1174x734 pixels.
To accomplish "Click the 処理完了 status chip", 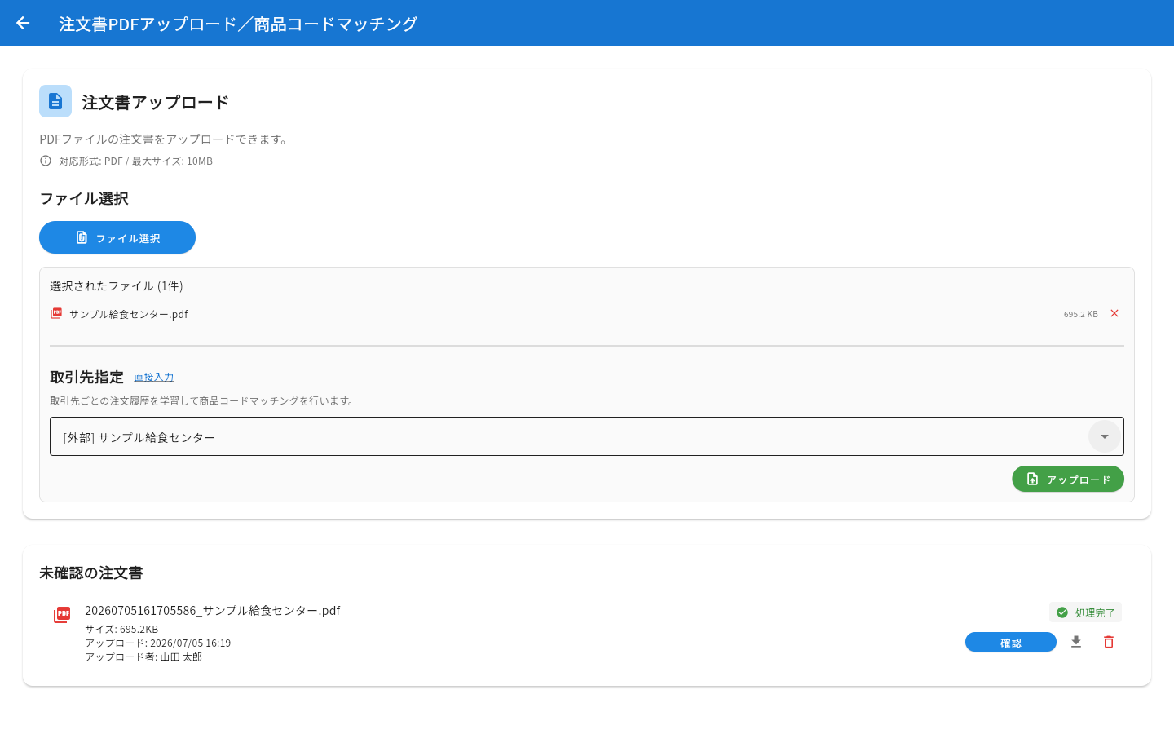I will click(1085, 612).
